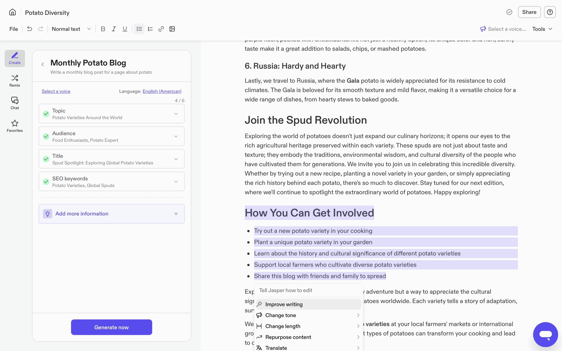Click the undo arrow
The width and height of the screenshot is (562, 351).
30,29
